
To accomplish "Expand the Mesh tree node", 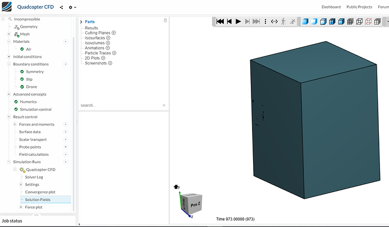I will (8, 34).
